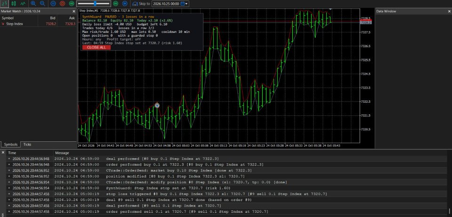Close the Data Window panel
The height and width of the screenshot is (217, 452).
(449, 11)
